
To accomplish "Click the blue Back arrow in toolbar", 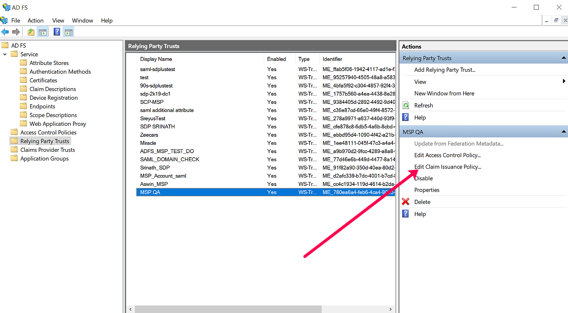I will click(5, 32).
